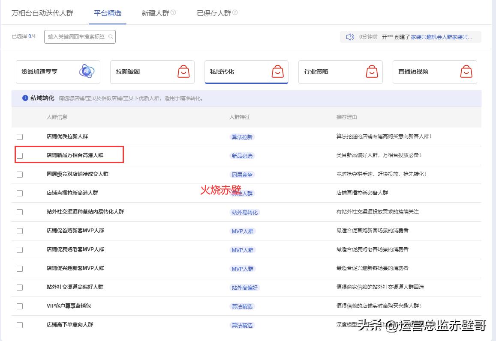Click the bag icon on 行业策略 card
Viewport: 496px width, 341px height.
click(x=372, y=72)
